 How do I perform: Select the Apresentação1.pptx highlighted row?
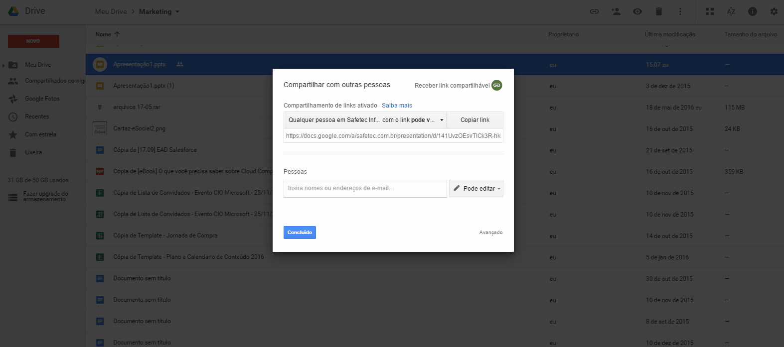point(435,65)
